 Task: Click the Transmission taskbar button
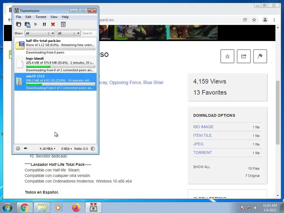coord(93,207)
